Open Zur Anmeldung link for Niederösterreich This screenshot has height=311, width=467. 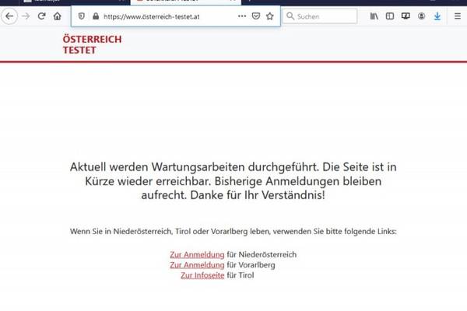[x=197, y=254]
